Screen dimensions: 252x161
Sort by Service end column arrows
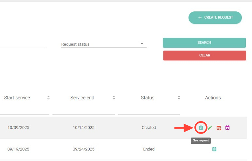114,98
